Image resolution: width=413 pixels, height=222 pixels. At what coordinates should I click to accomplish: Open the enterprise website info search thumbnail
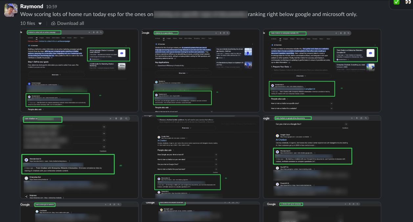point(322,70)
